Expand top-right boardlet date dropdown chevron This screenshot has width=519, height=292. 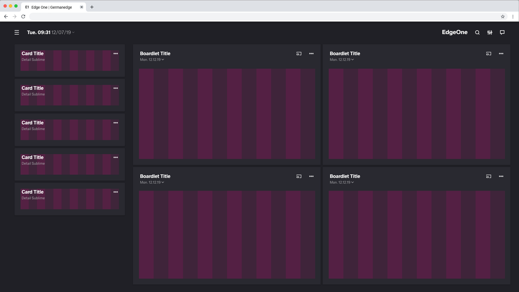point(352,60)
